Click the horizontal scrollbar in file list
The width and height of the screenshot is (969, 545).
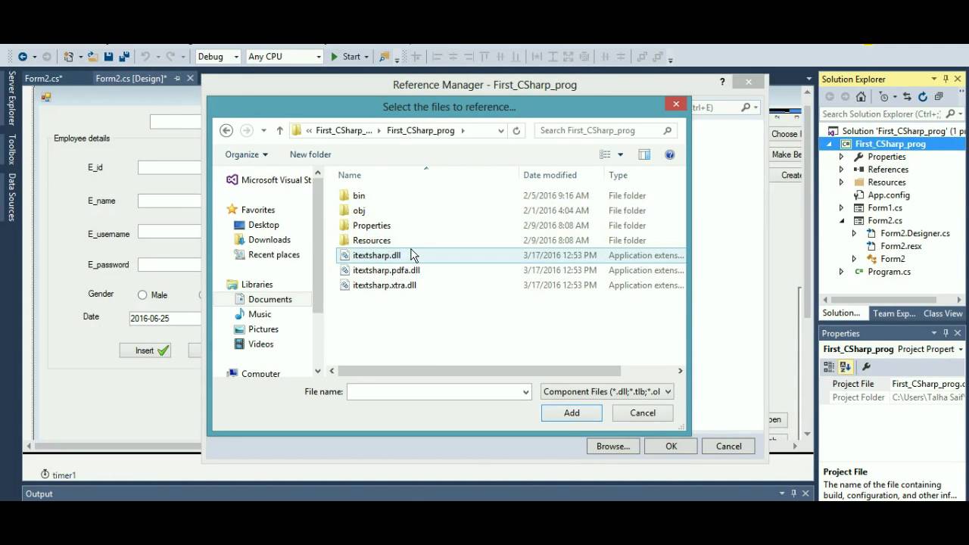(x=478, y=371)
